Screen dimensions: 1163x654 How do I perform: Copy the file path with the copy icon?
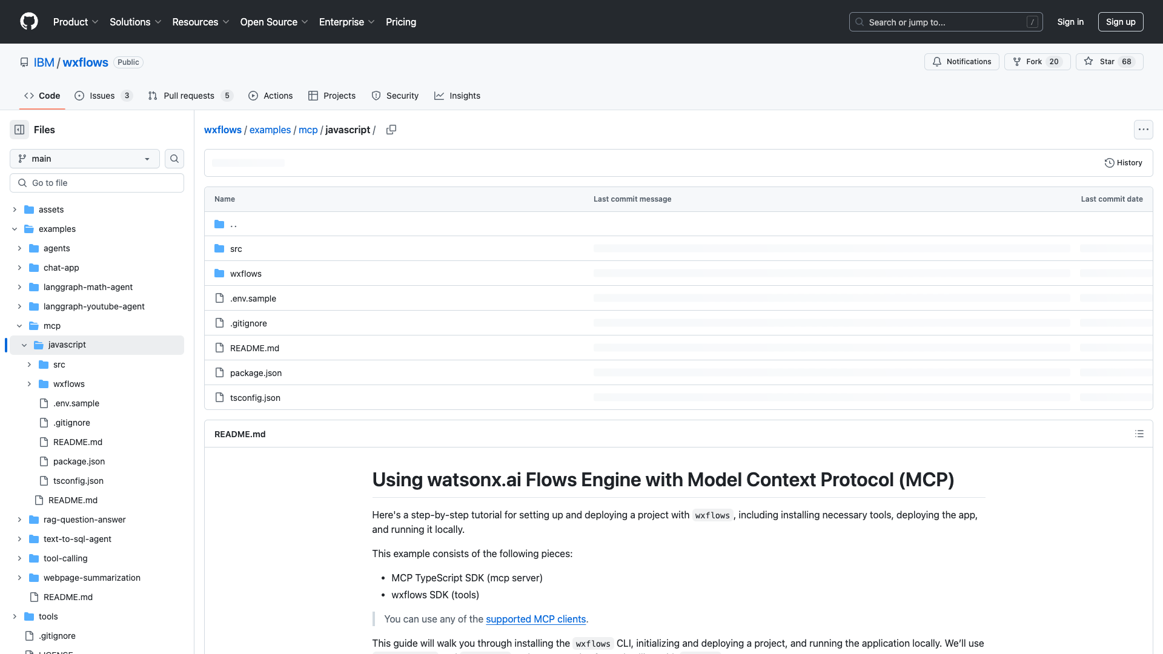pos(391,130)
